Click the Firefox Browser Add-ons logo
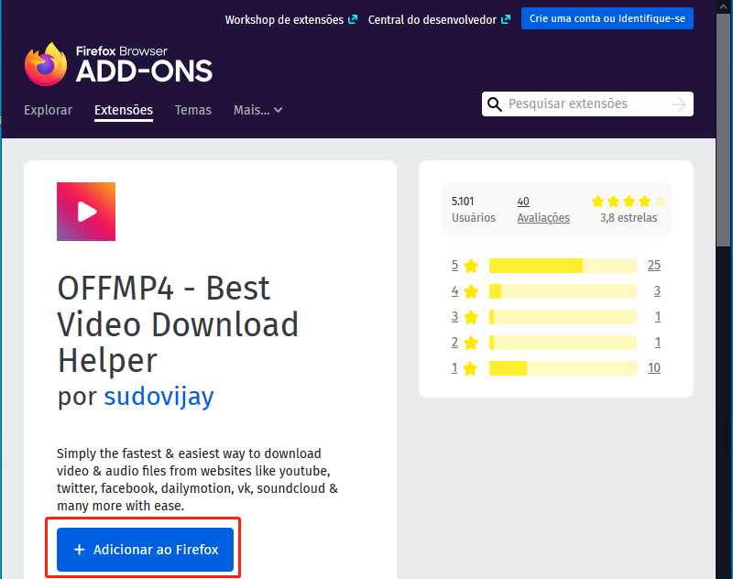Image resolution: width=733 pixels, height=579 pixels. [118, 64]
